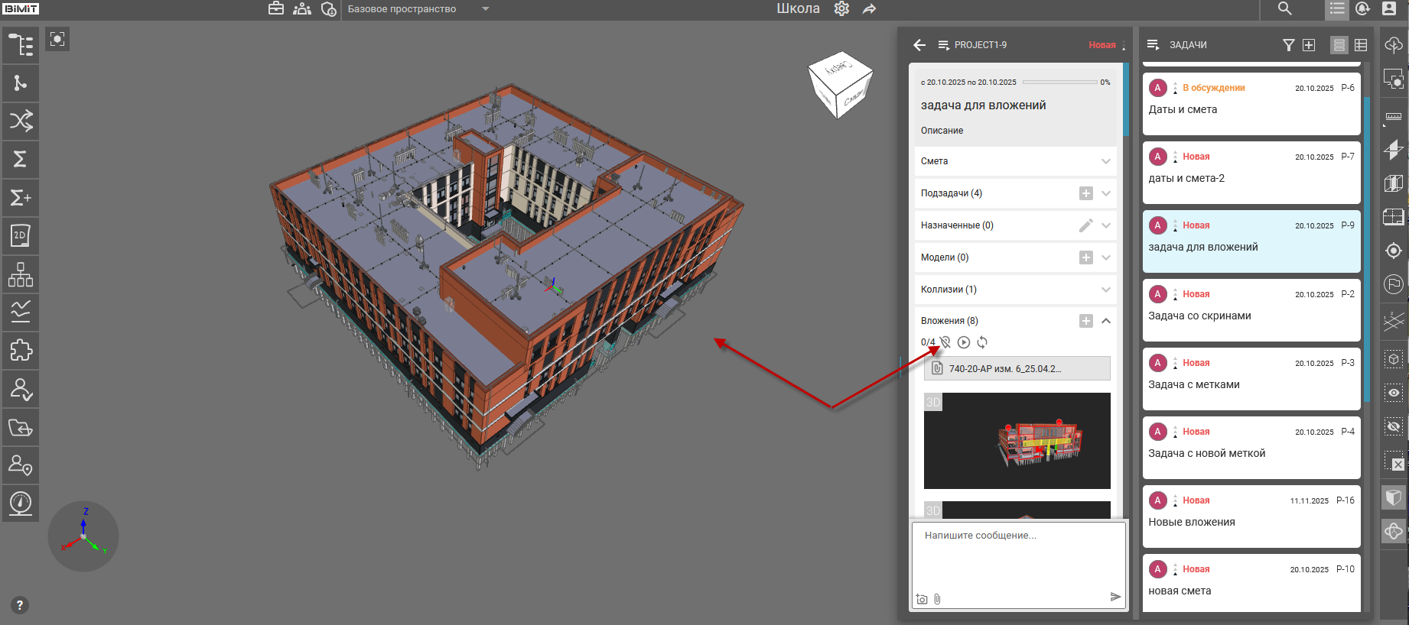Switch task list to table view
This screenshot has height=625, width=1409.
(1361, 45)
